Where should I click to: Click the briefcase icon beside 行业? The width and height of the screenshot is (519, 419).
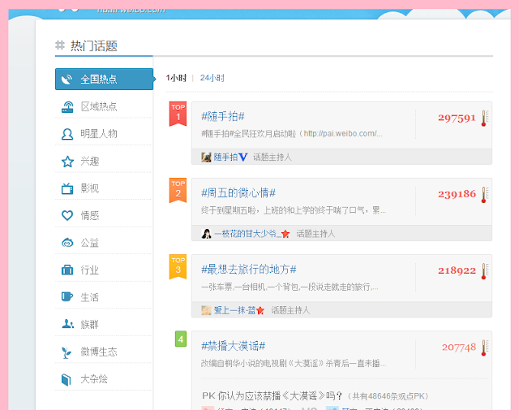tap(67, 270)
